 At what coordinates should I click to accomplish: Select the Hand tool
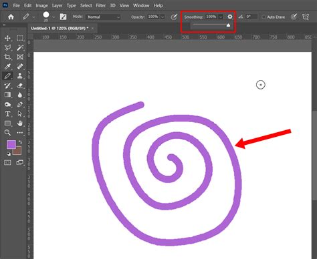point(20,123)
